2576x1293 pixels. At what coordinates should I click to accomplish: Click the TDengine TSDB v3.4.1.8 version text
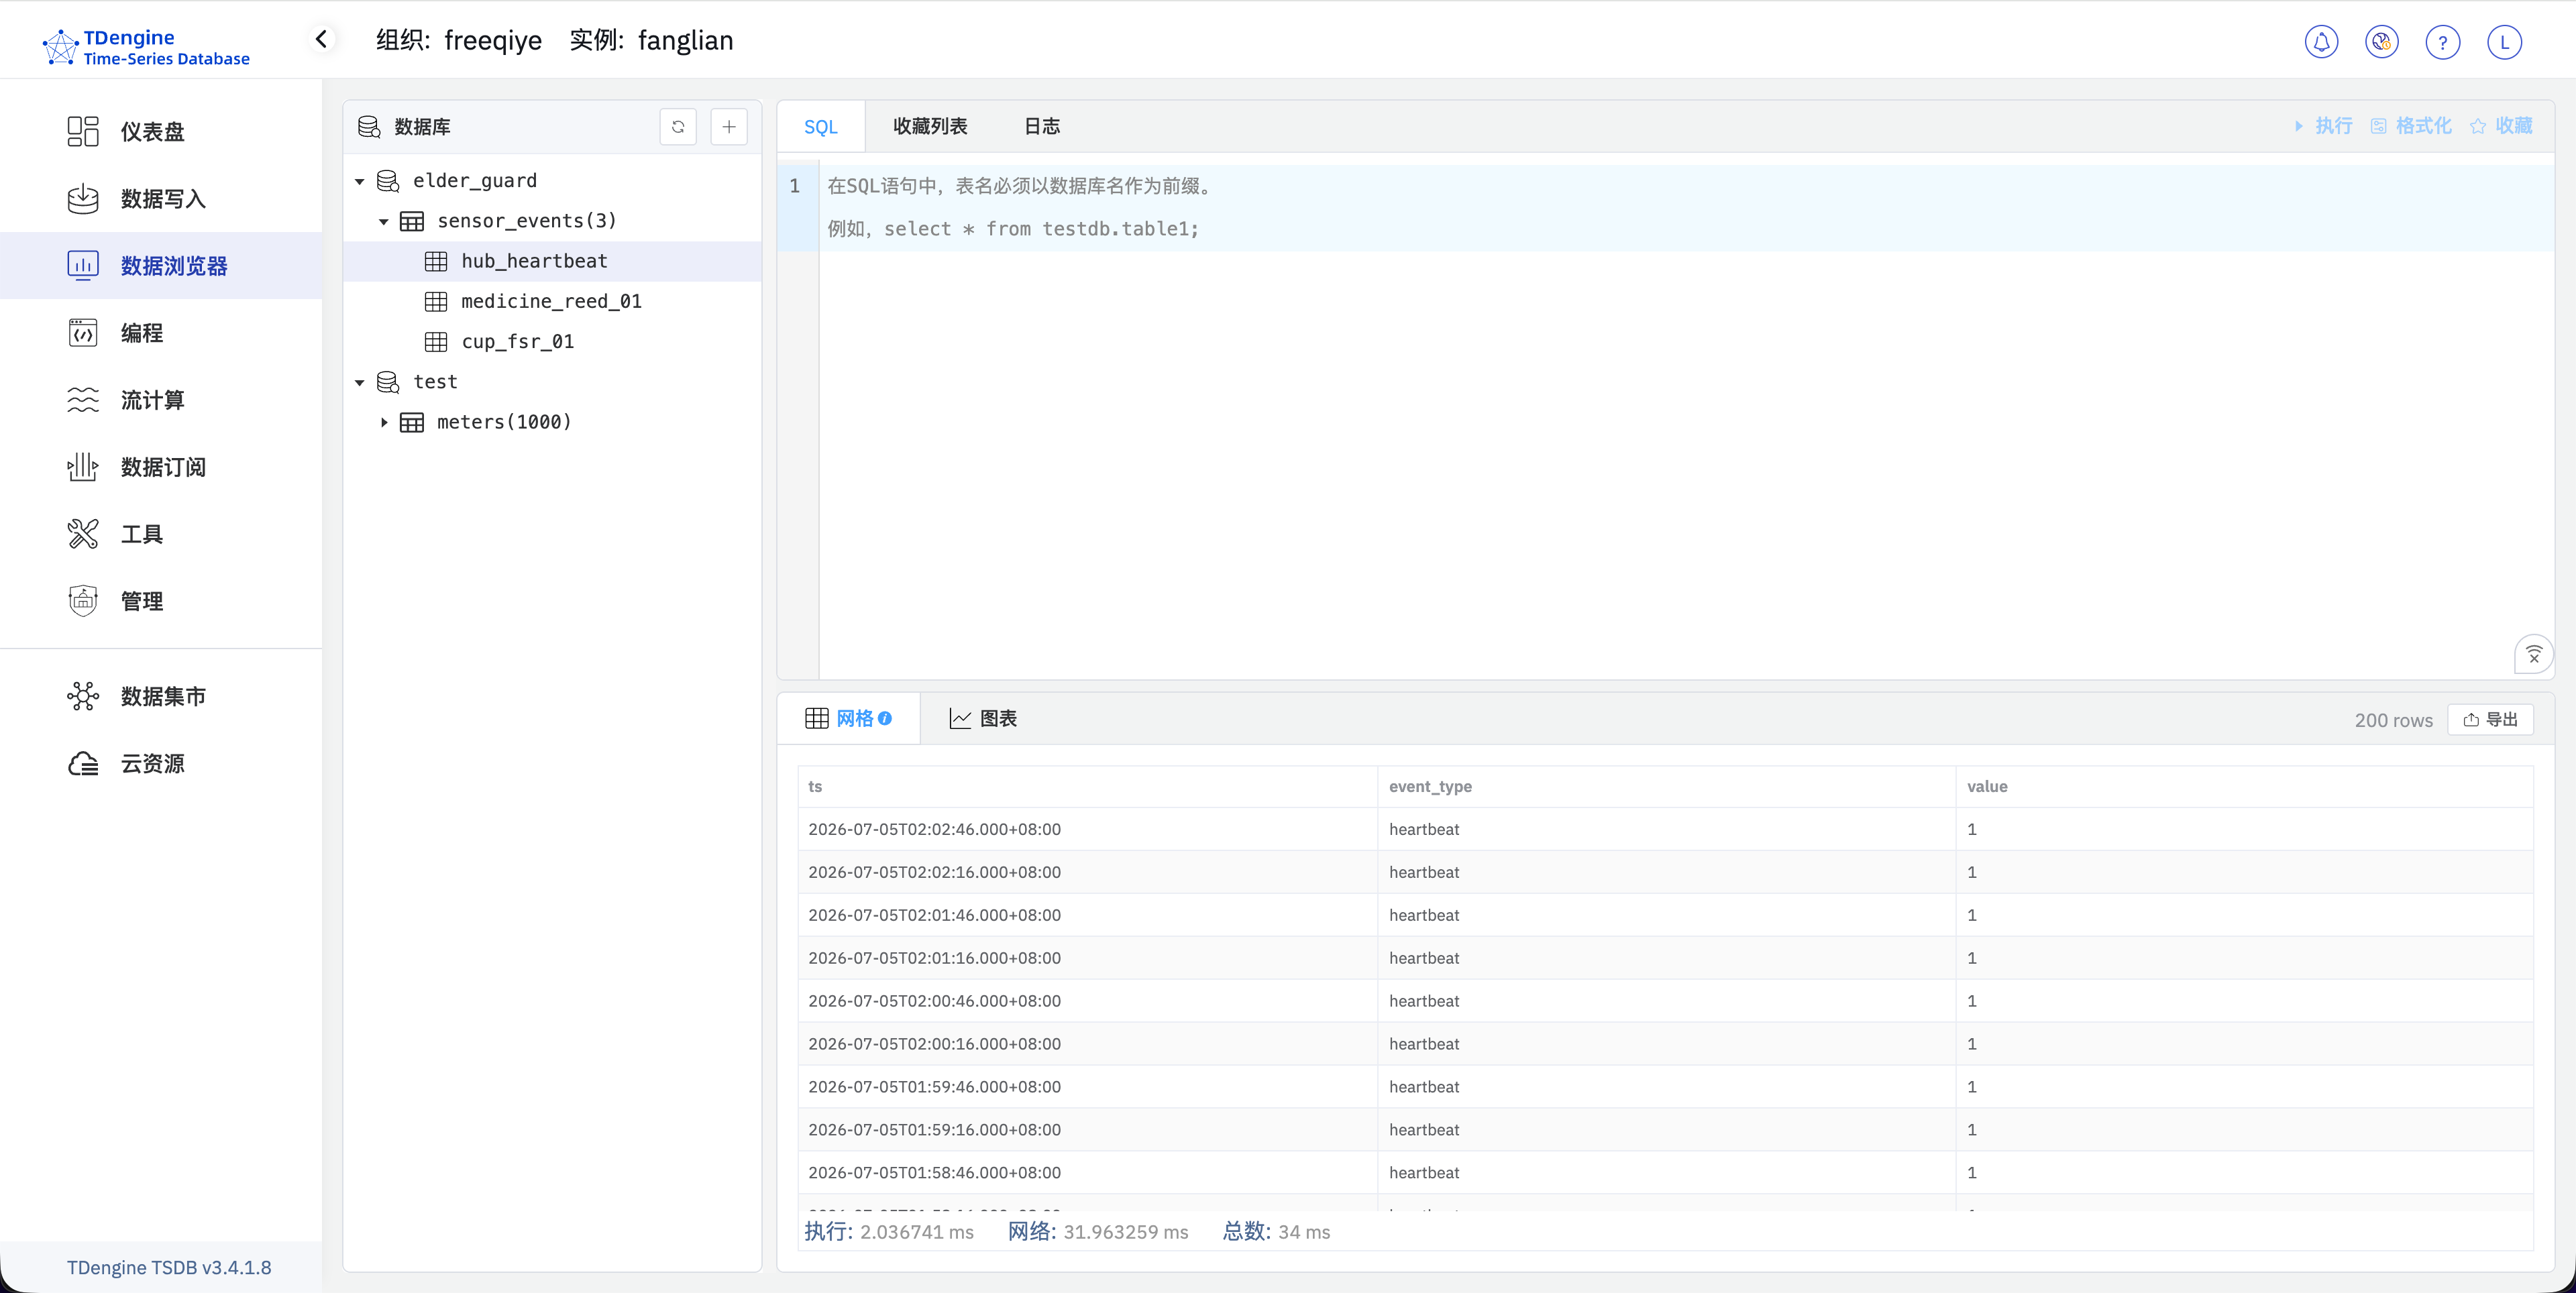coord(169,1267)
